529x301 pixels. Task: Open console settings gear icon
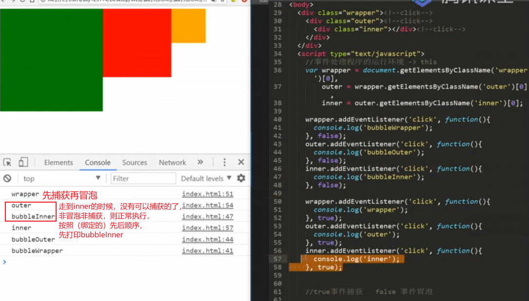pos(241,178)
